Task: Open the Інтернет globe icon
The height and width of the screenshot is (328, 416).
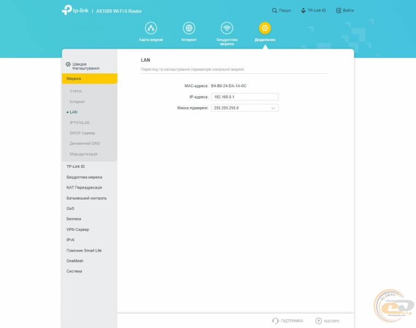Action: click(189, 28)
